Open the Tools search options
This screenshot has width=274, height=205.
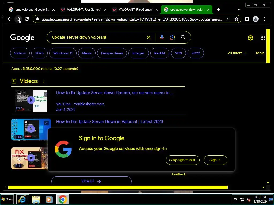tap(260, 53)
